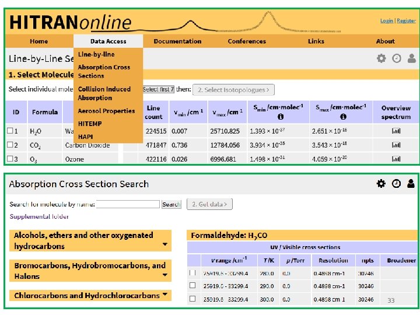Click the Search button for molecule name
Screen dimensions: 420x315
tap(171, 204)
